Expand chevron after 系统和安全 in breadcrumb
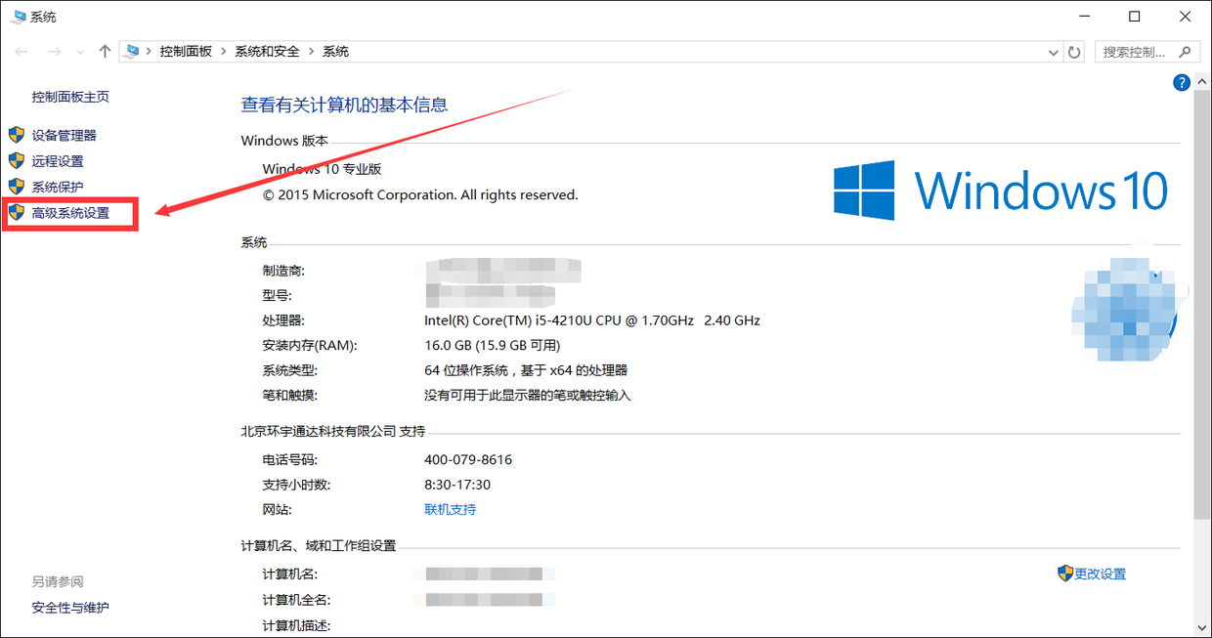 pyautogui.click(x=312, y=52)
